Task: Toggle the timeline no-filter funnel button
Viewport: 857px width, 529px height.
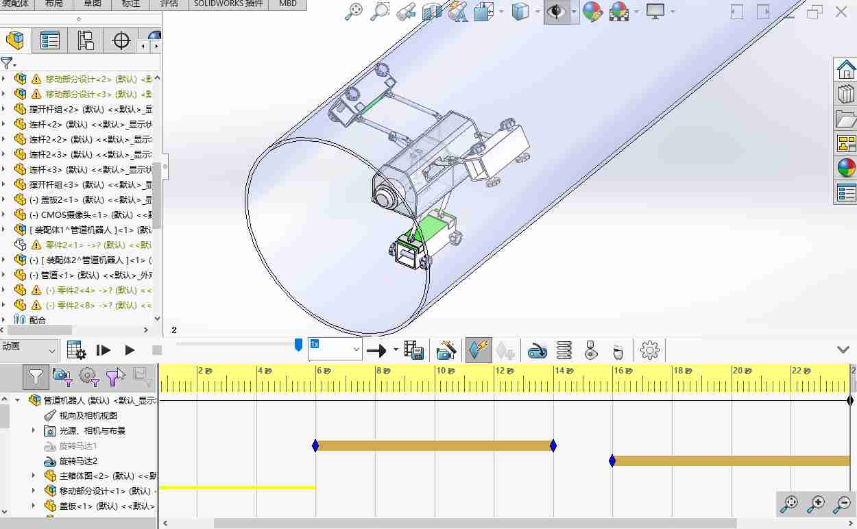Action: pyautogui.click(x=36, y=376)
